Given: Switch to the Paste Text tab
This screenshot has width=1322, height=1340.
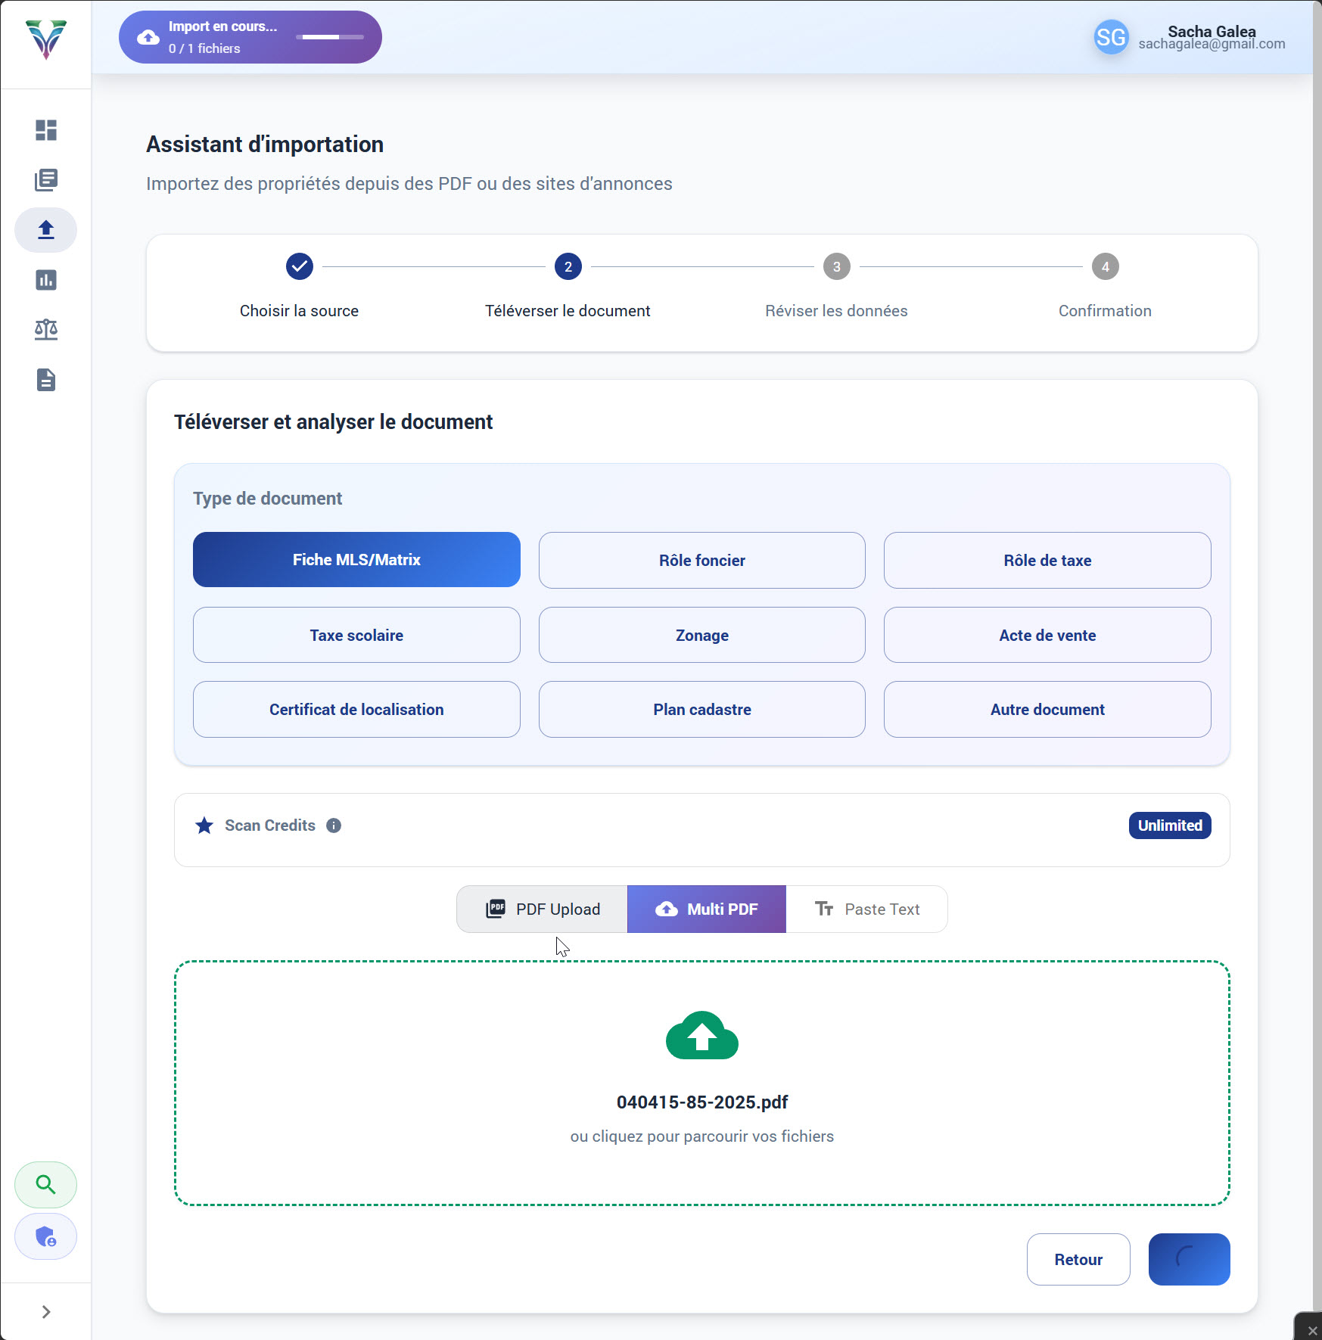Looking at the screenshot, I should [866, 909].
